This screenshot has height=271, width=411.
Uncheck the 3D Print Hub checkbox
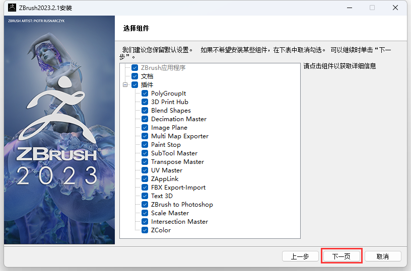145,102
